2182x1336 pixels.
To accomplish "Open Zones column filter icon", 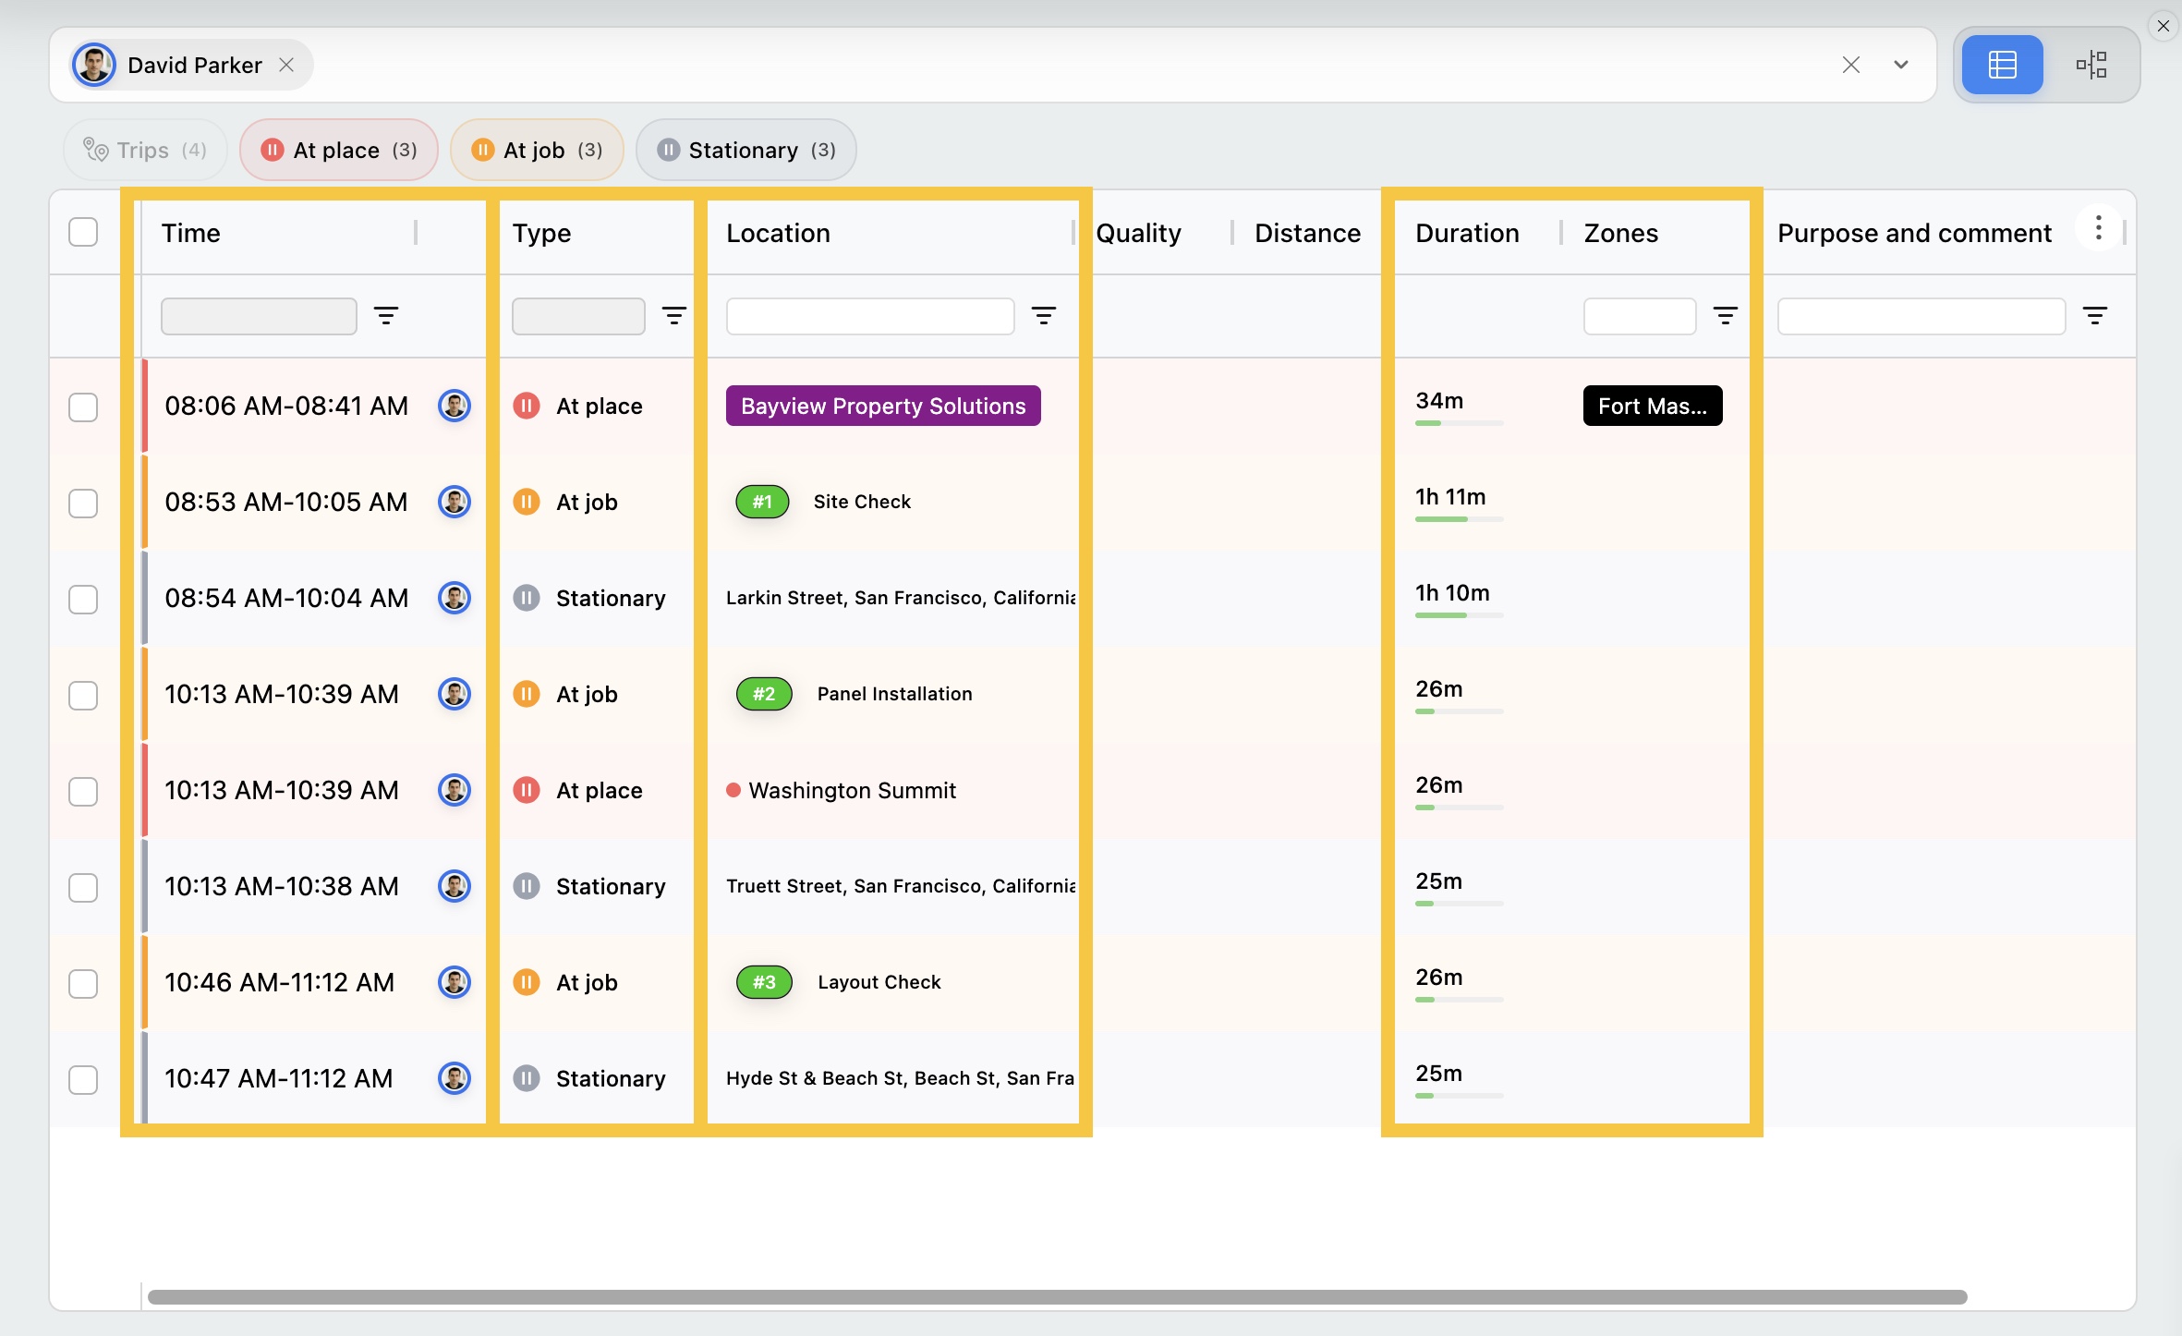I will click(x=1725, y=316).
